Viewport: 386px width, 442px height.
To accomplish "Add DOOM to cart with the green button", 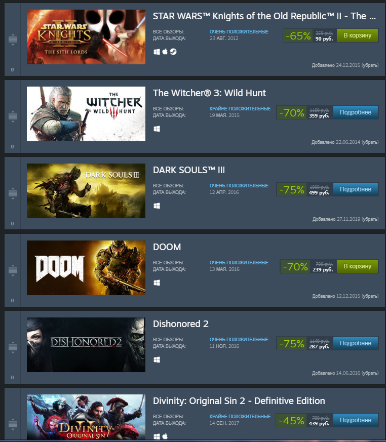I will tap(357, 266).
